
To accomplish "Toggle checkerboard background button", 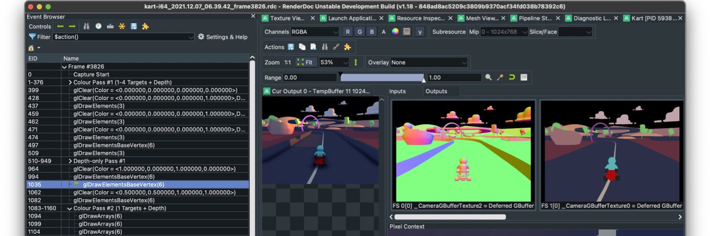I will (407, 32).
